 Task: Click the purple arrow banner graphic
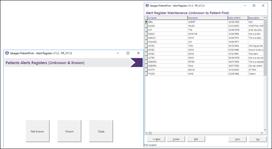tap(136, 62)
